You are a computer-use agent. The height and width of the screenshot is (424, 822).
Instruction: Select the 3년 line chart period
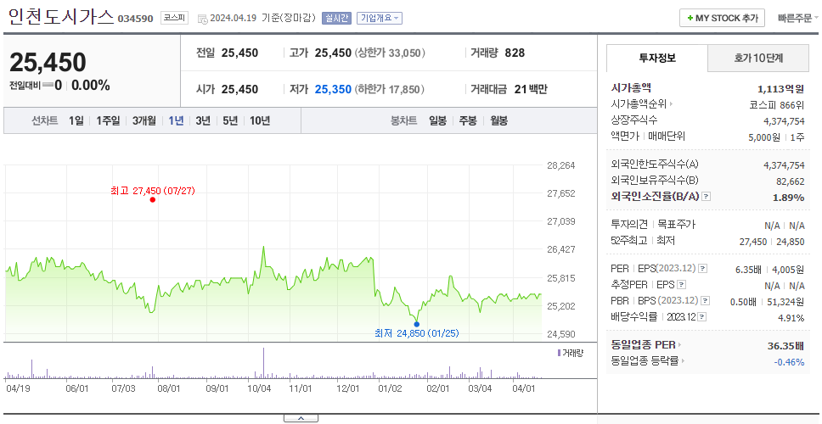203,121
